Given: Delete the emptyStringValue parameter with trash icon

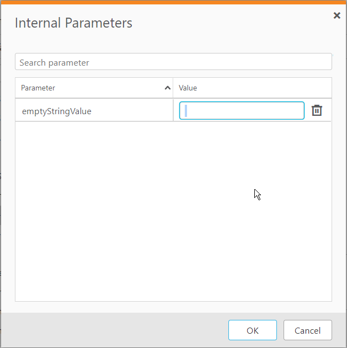Looking at the screenshot, I should pos(317,110).
